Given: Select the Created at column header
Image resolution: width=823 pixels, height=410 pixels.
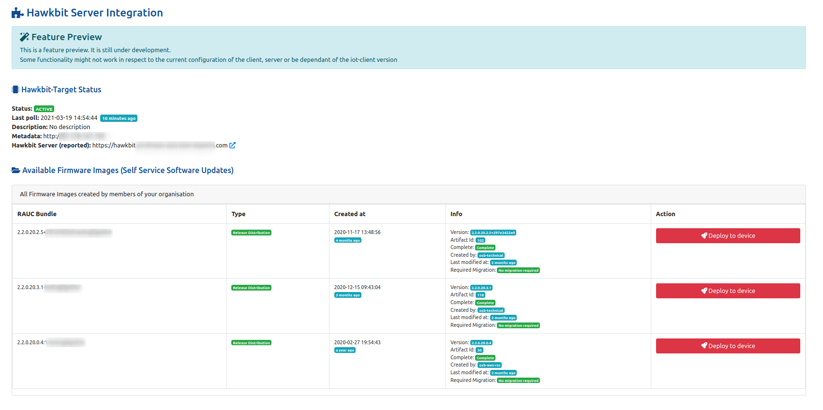Looking at the screenshot, I should tap(349, 214).
